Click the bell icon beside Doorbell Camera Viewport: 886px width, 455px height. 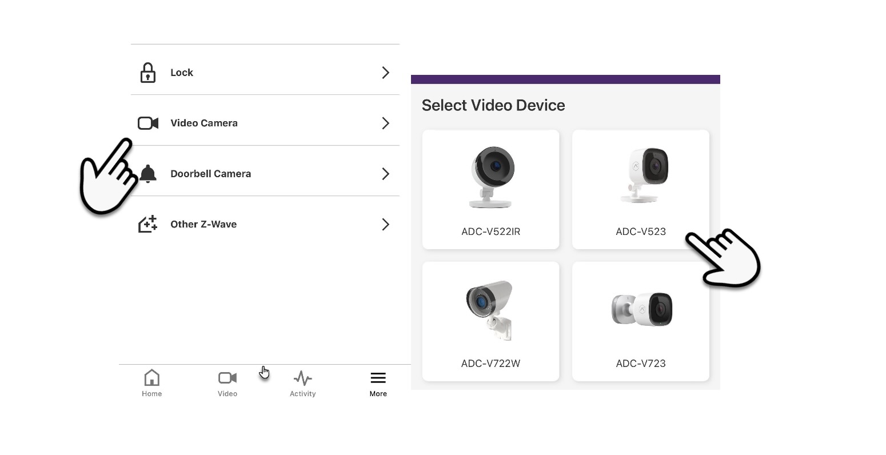[x=148, y=174]
